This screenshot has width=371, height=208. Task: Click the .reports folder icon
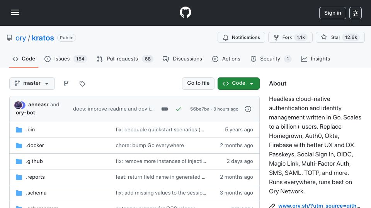[19, 177]
